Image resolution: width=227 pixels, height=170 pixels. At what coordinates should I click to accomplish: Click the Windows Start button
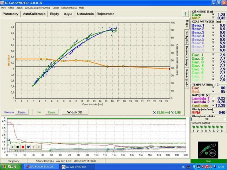tap(10, 167)
